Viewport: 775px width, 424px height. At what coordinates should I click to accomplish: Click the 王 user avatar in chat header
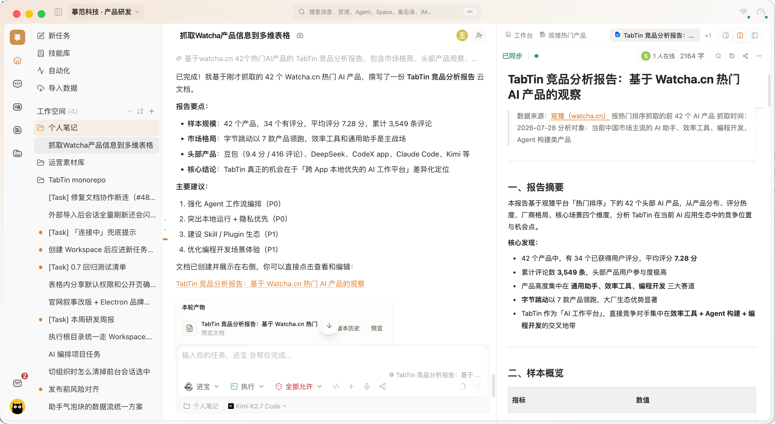(x=462, y=36)
